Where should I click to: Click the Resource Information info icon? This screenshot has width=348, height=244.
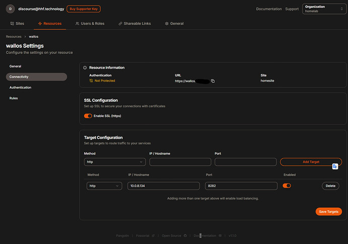click(x=85, y=68)
